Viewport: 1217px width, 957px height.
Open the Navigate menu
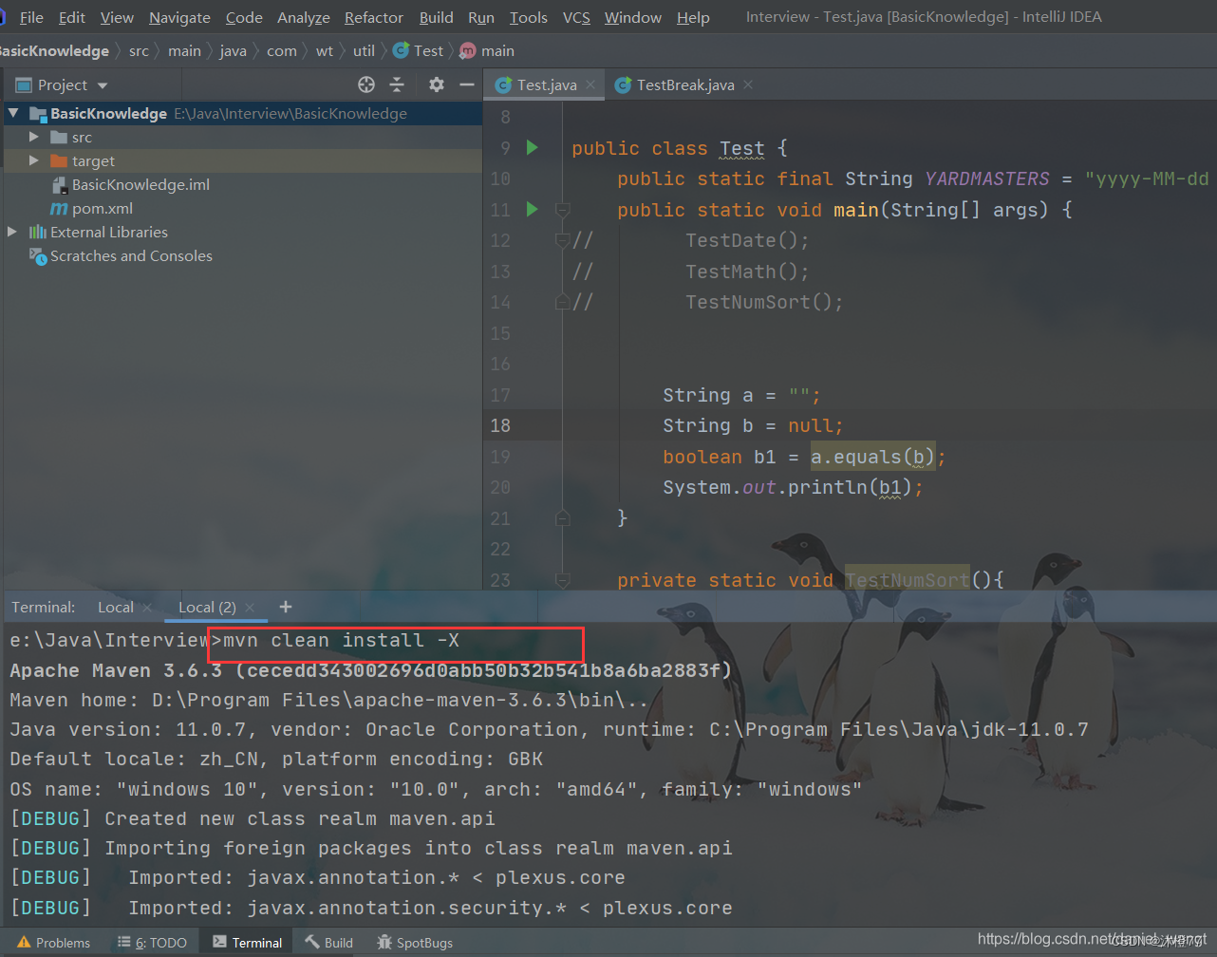click(179, 17)
